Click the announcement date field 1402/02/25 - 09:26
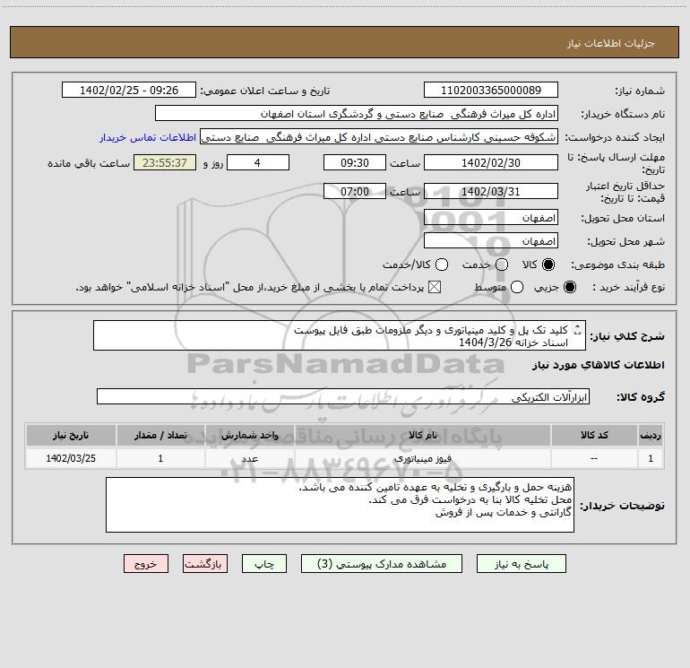This screenshot has height=668, width=690. (x=129, y=90)
